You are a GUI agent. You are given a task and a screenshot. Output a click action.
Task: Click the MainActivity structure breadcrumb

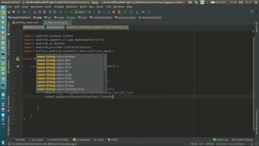34,27
